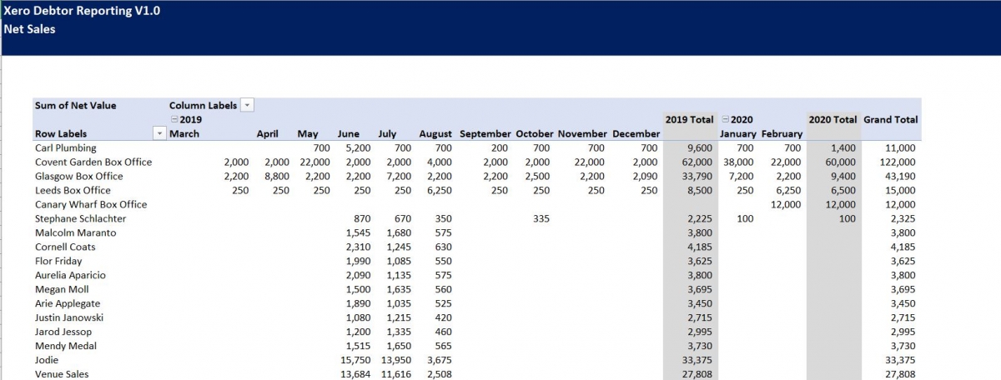Select the 2019 Total column header
1001x380 pixels.
point(689,119)
